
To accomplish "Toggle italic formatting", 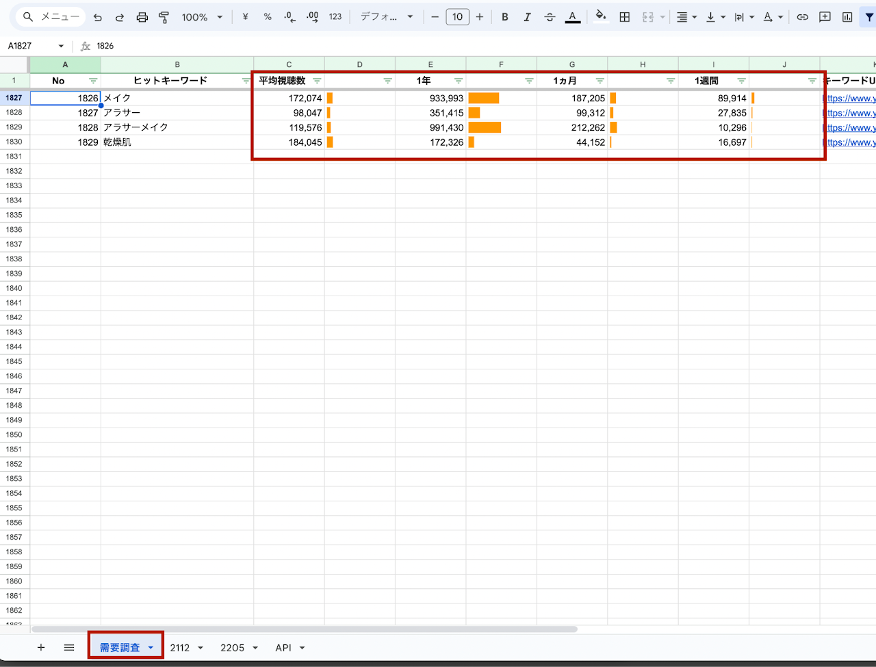I will click(x=527, y=17).
